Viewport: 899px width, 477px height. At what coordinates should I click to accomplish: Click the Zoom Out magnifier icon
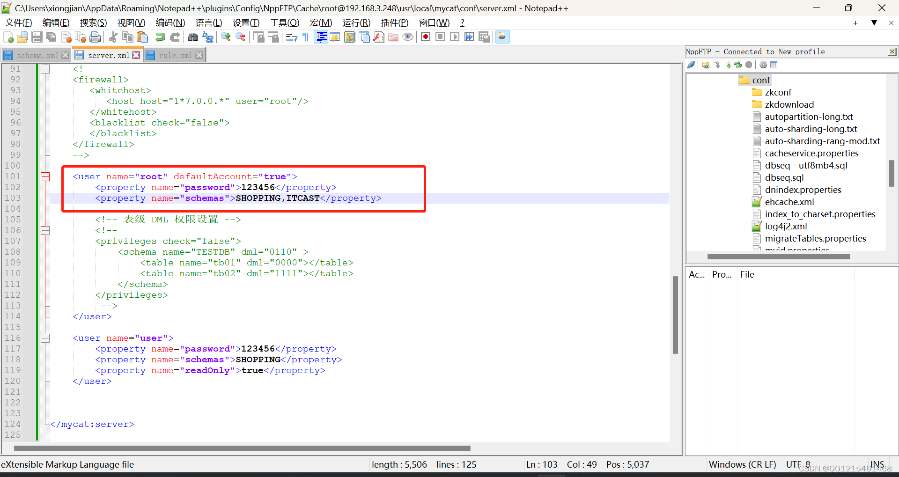240,37
